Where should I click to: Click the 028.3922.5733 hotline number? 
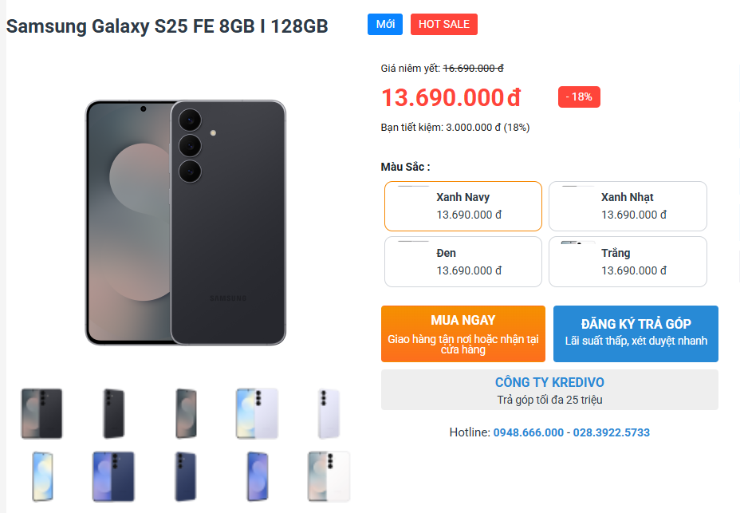(612, 432)
